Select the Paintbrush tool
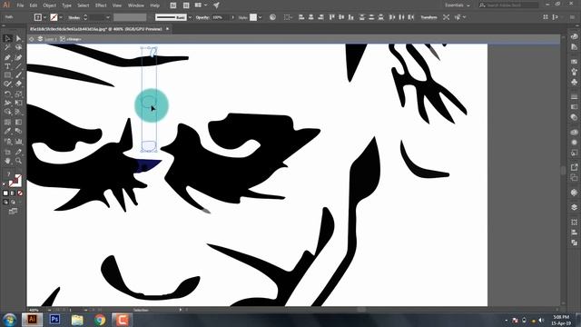The width and height of the screenshot is (581, 327). (x=18, y=75)
